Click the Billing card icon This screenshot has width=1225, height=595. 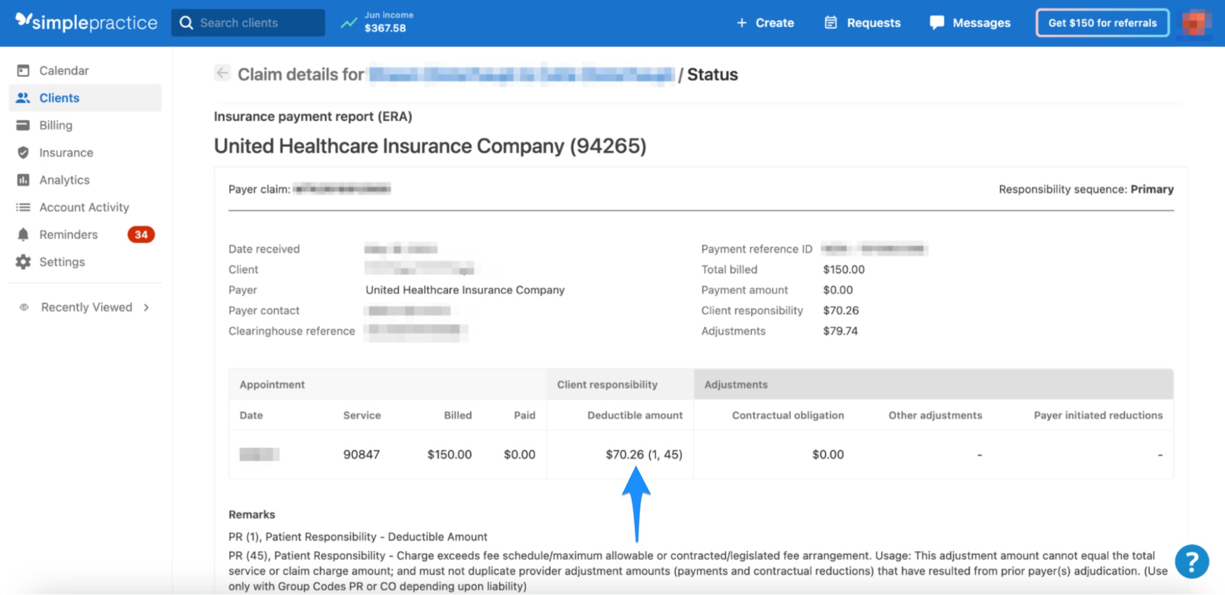(23, 125)
